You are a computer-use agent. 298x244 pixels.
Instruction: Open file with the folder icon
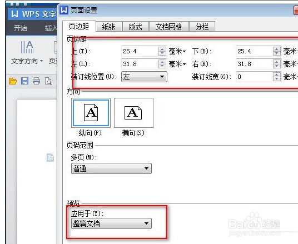[x=13, y=81]
